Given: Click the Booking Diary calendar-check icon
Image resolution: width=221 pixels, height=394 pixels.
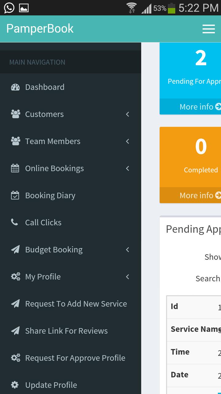Looking at the screenshot, I should pos(15,195).
